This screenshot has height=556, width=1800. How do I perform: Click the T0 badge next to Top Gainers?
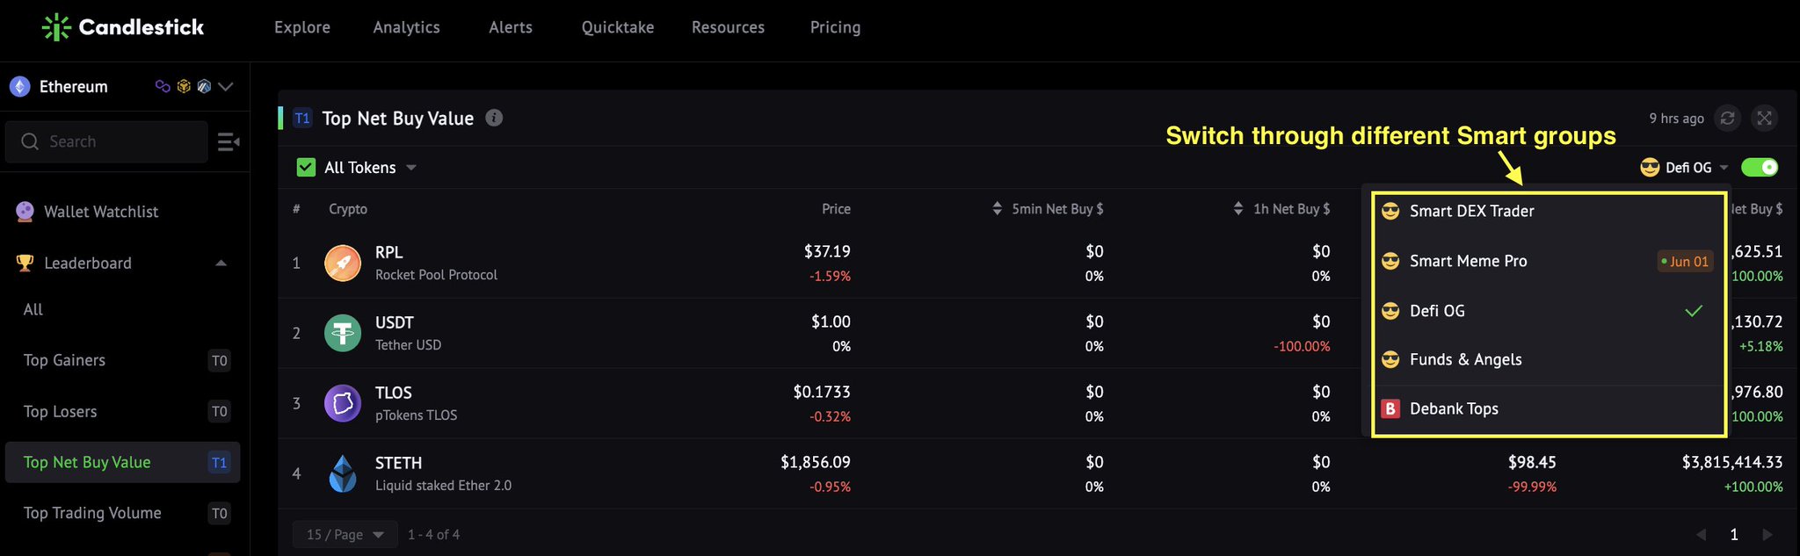220,360
